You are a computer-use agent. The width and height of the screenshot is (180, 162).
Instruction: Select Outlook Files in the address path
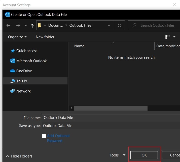coord(80,25)
